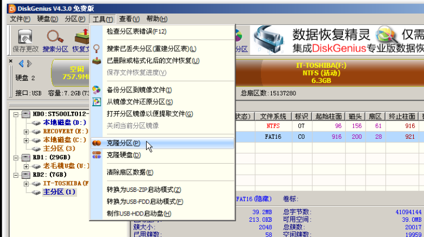Image resolution: width=424 pixels, height=237 pixels.
Task: Open the 分区(P) menu
Action: tap(75, 19)
